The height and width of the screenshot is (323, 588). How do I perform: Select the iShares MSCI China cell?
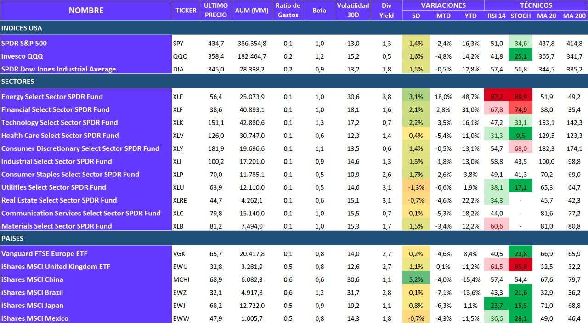(86, 279)
